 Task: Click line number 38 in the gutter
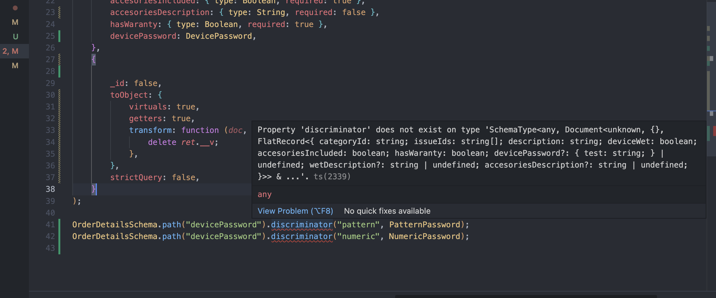50,189
